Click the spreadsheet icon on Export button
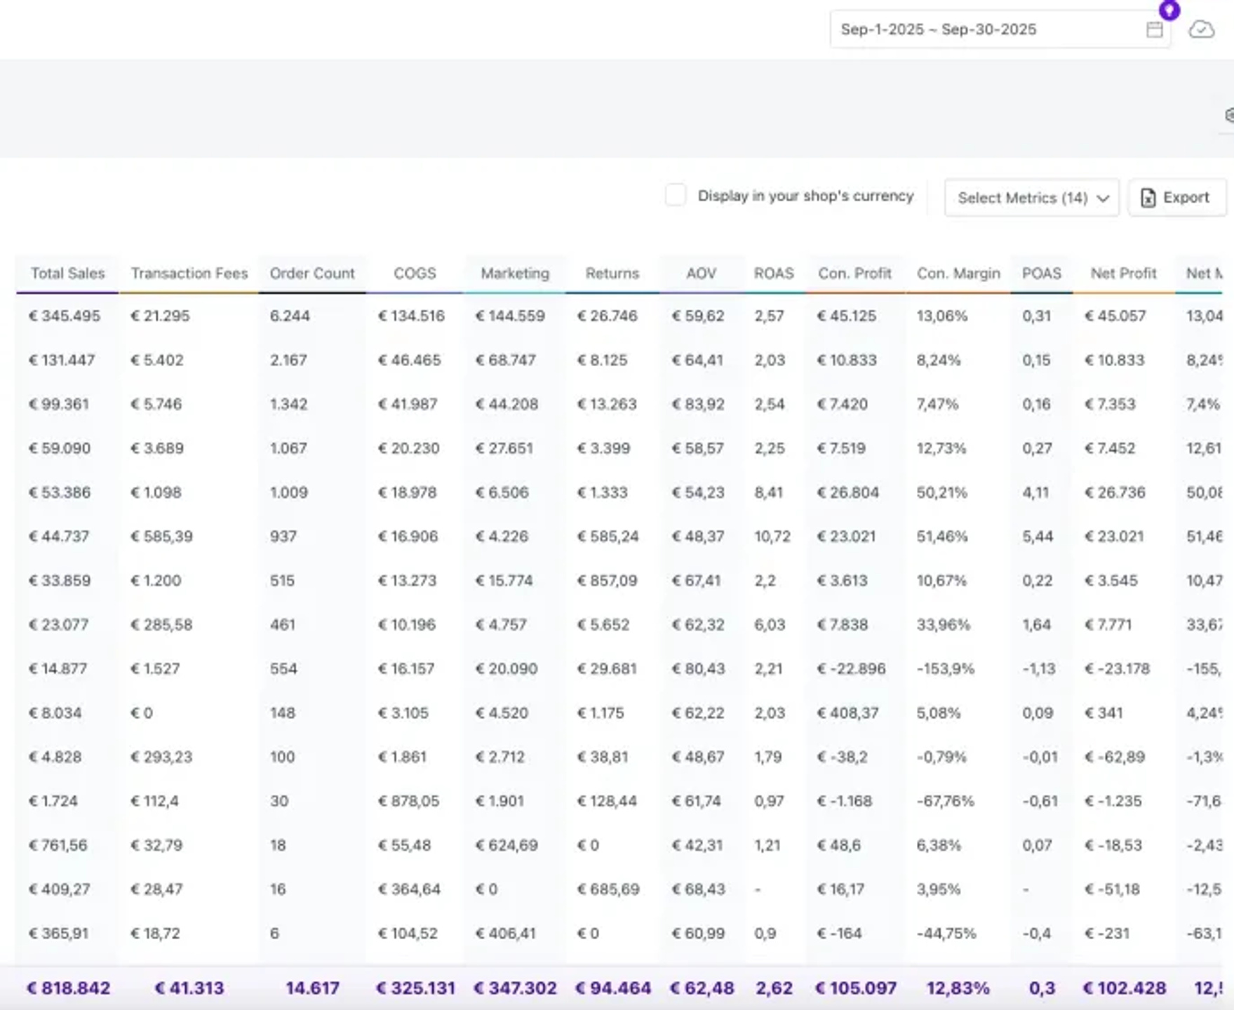The width and height of the screenshot is (1234, 1010). pyautogui.click(x=1148, y=198)
